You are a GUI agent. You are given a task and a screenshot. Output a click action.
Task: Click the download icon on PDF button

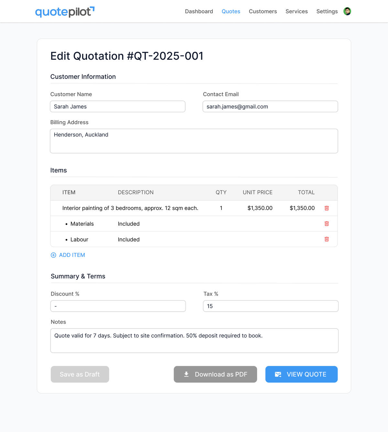pos(186,374)
